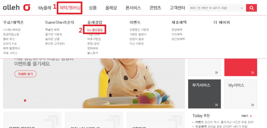Expand Today 추천 with 더보기 plus
Viewport: 267px width, 128px height.
tap(247, 116)
